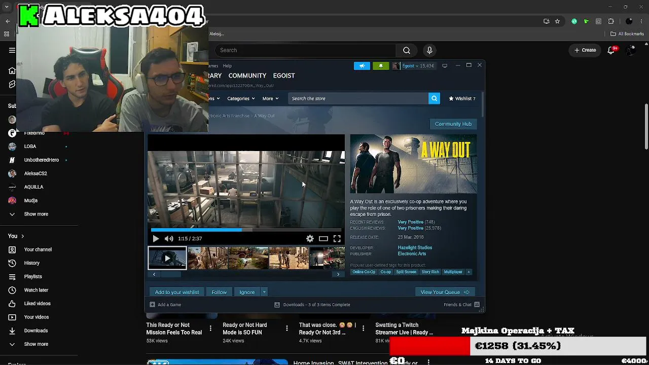
Task: Open Steam Wishlist with star icon
Action: click(462, 98)
